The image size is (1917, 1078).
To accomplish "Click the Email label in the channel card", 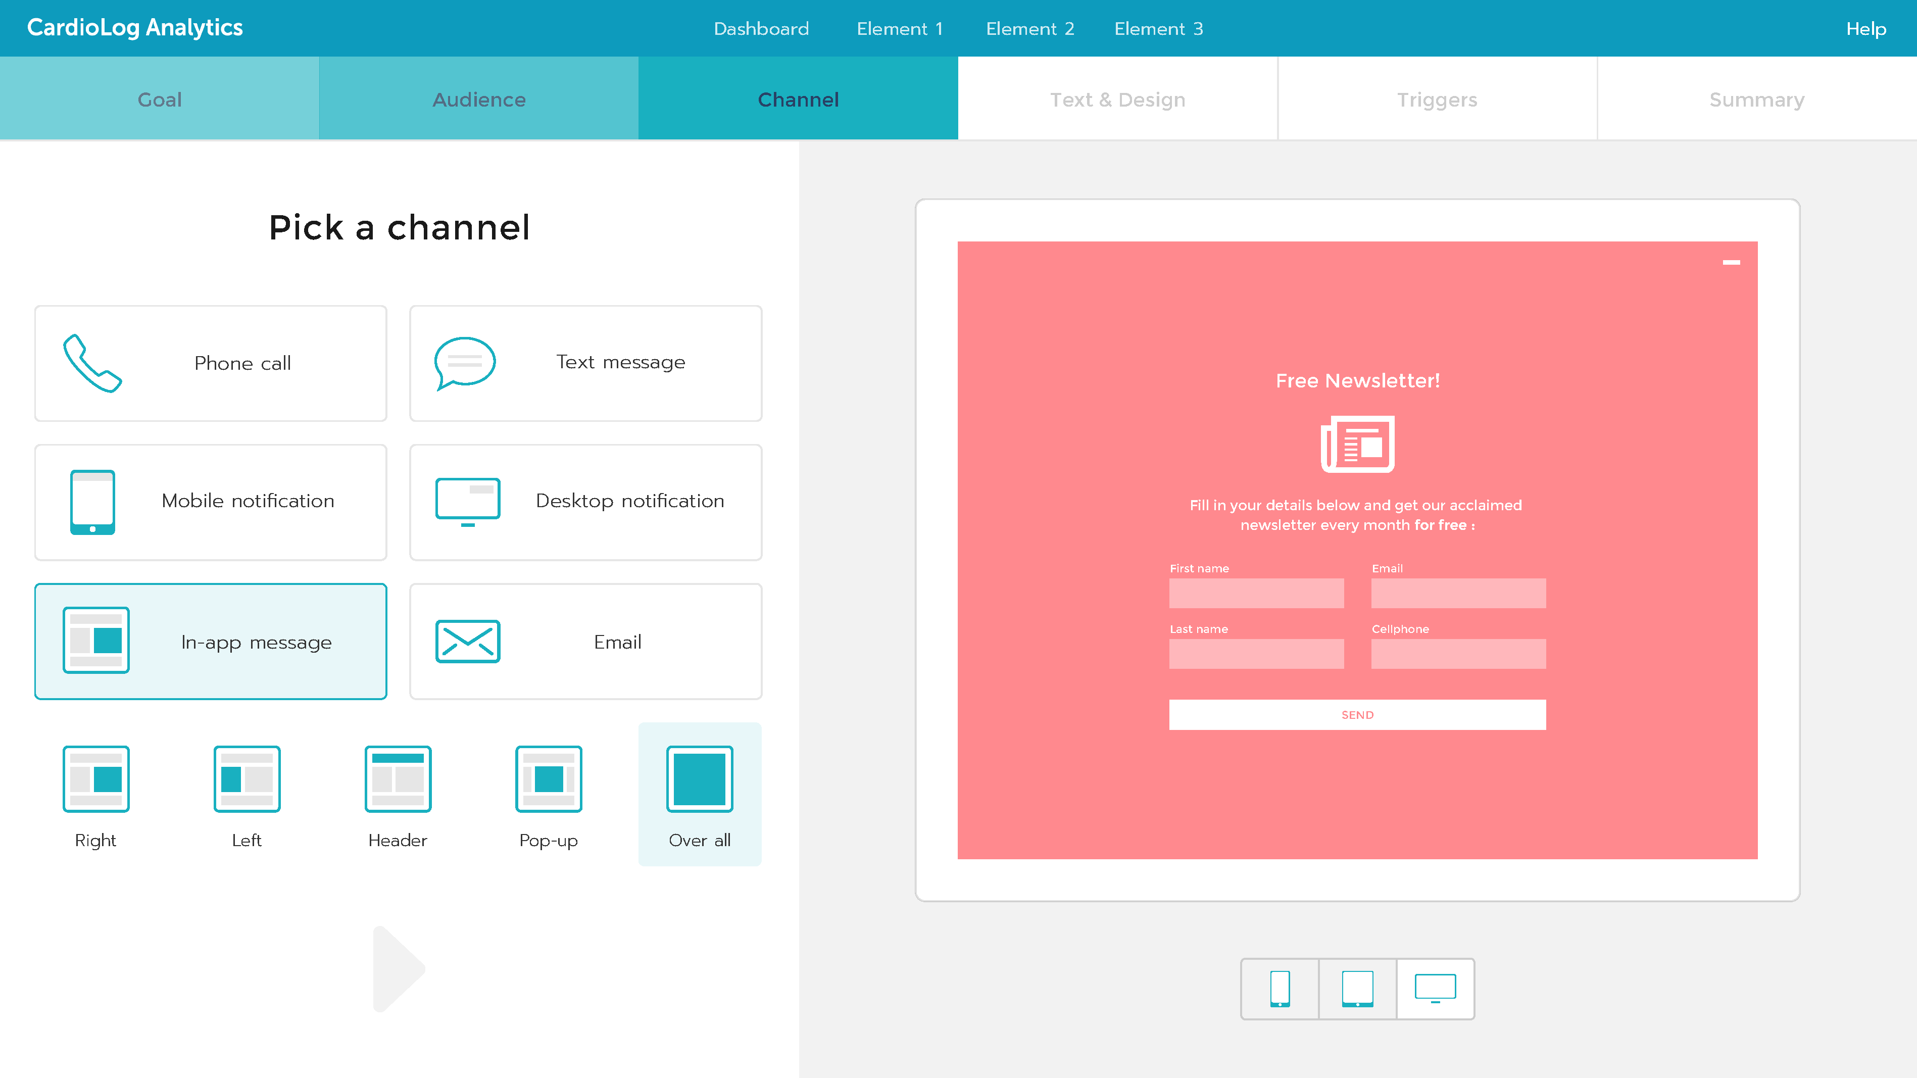I will tap(618, 642).
